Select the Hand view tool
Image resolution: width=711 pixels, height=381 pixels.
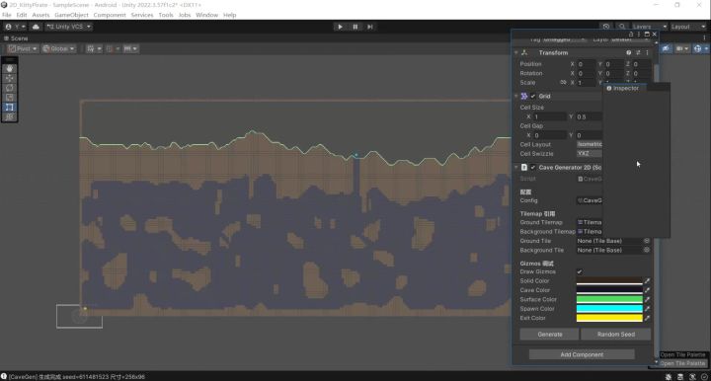coord(10,68)
